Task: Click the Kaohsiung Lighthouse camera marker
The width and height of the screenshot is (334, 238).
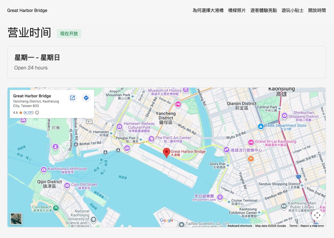Action: pyautogui.click(x=44, y=170)
